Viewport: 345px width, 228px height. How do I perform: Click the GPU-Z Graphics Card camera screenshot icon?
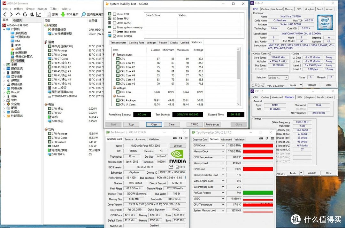pyautogui.click(x=175, y=138)
